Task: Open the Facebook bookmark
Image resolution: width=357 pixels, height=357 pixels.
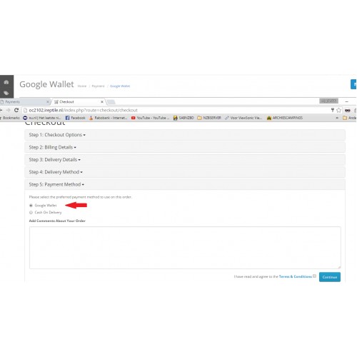Action: click(75, 118)
